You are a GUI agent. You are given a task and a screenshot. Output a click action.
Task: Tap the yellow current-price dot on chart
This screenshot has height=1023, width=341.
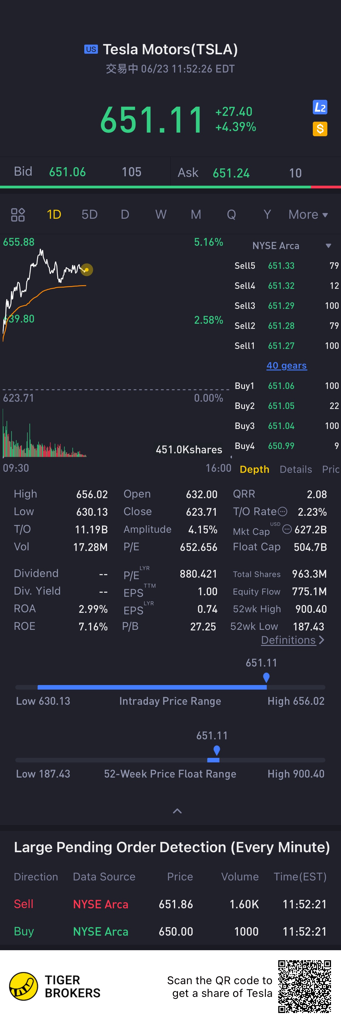(x=87, y=270)
